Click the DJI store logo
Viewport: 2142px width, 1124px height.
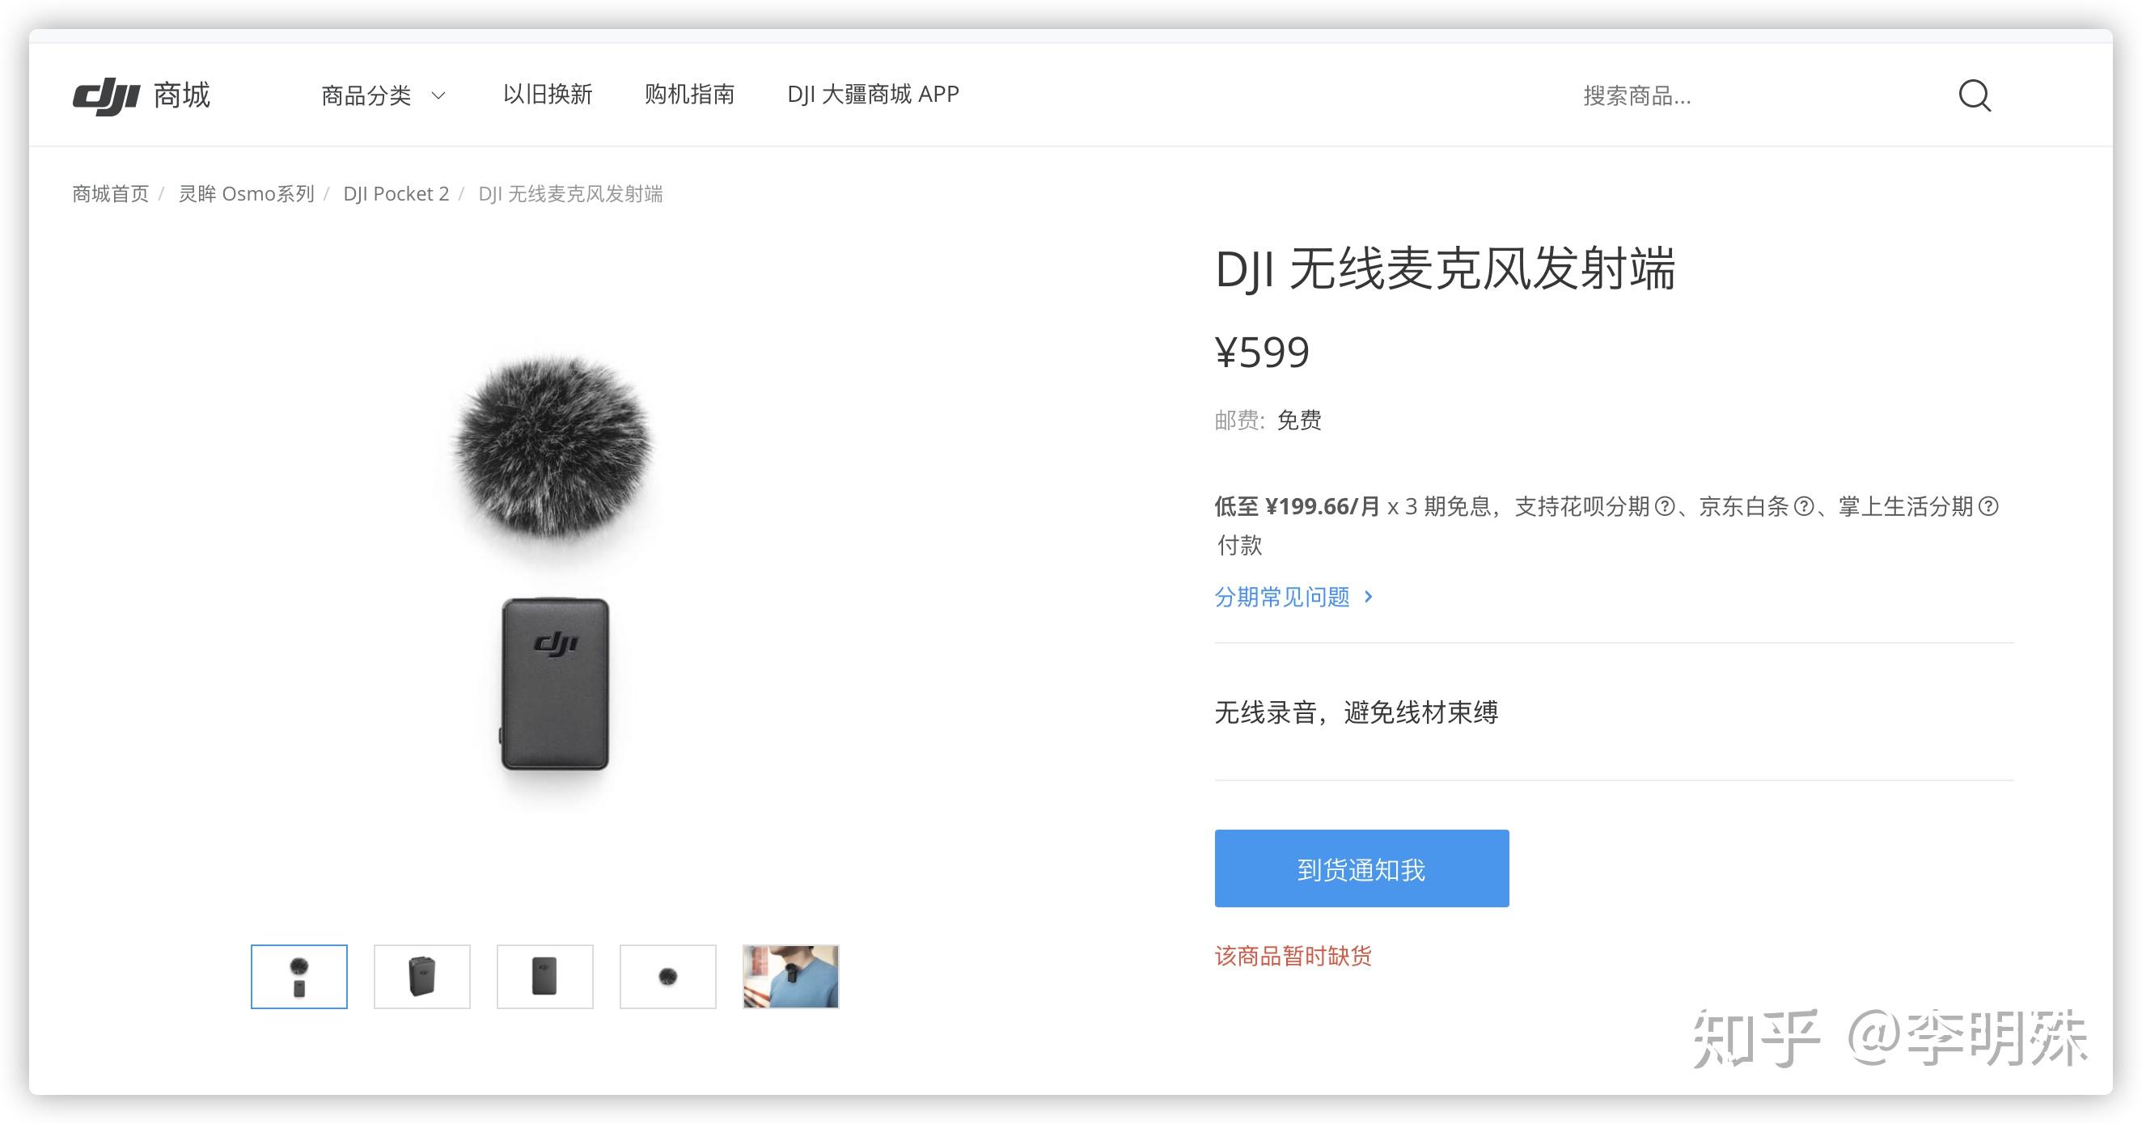142,95
